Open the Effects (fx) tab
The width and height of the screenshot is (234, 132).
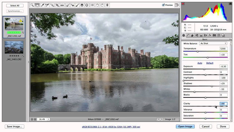[210, 35]
